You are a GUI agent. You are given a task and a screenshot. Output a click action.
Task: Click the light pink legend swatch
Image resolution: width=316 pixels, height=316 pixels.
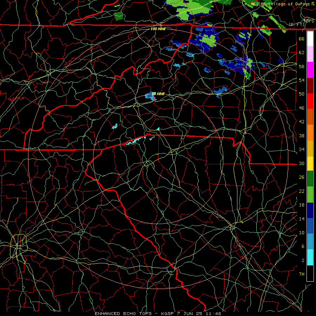point(310,54)
